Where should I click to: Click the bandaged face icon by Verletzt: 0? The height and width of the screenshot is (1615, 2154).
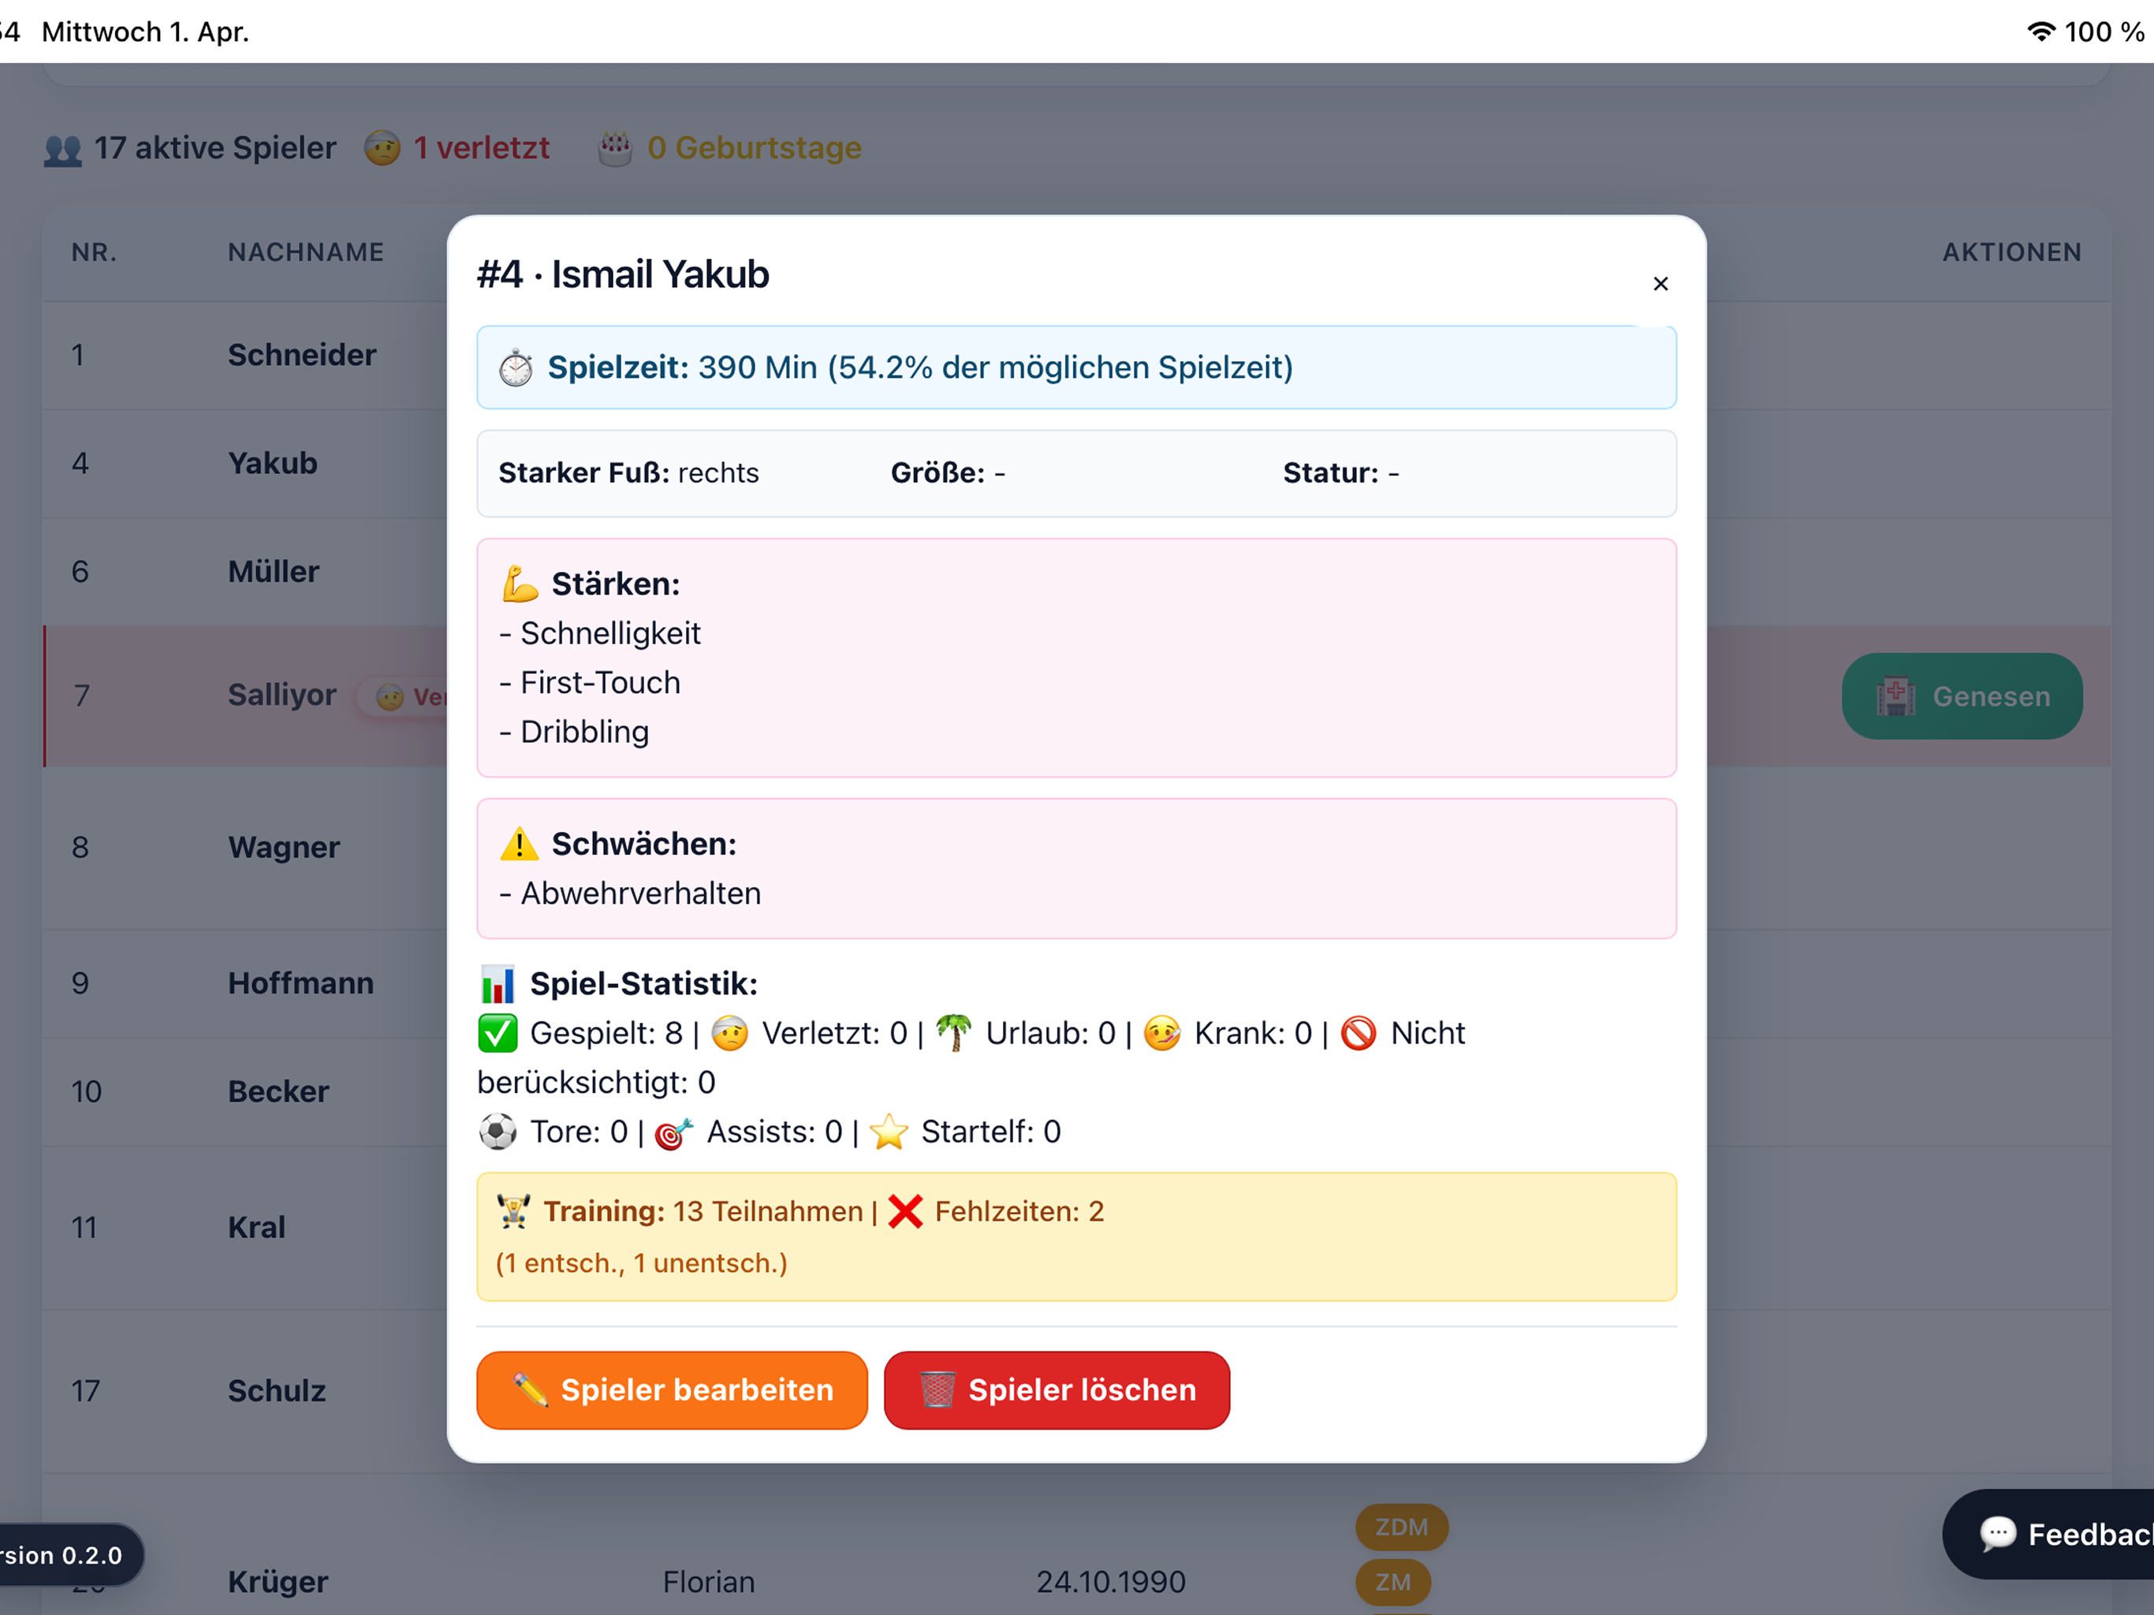pos(729,1032)
